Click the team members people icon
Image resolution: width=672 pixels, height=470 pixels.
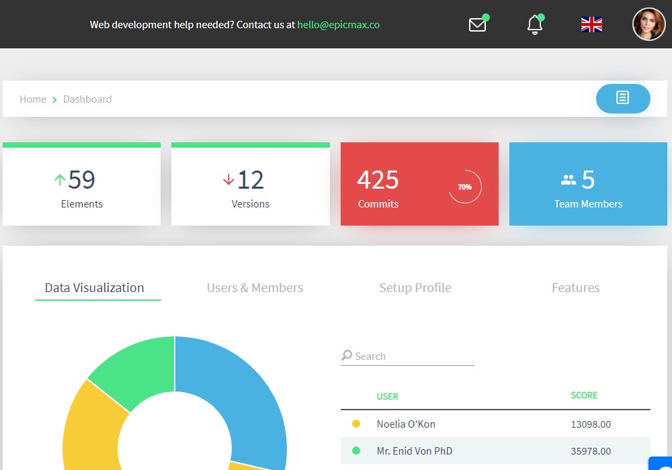[x=569, y=180]
